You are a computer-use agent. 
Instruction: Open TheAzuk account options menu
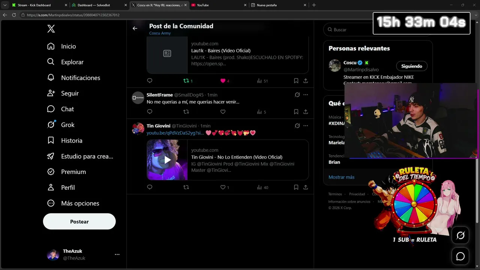117,254
